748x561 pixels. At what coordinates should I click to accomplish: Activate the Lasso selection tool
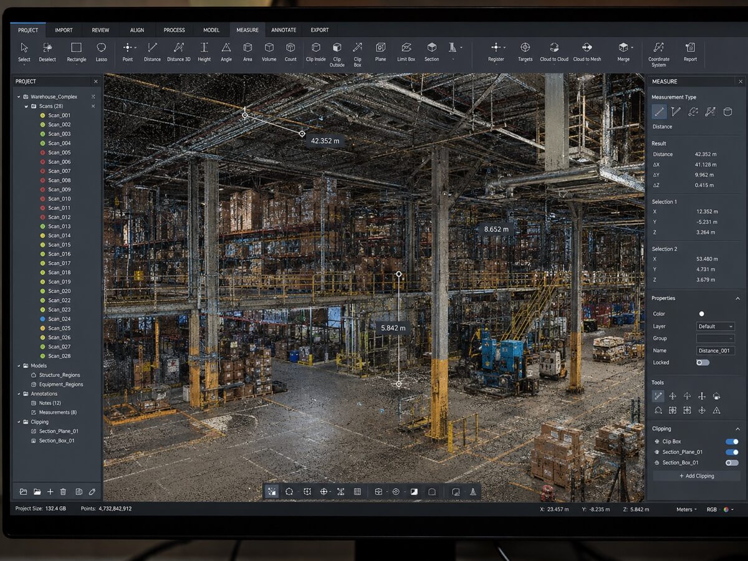pos(101,52)
